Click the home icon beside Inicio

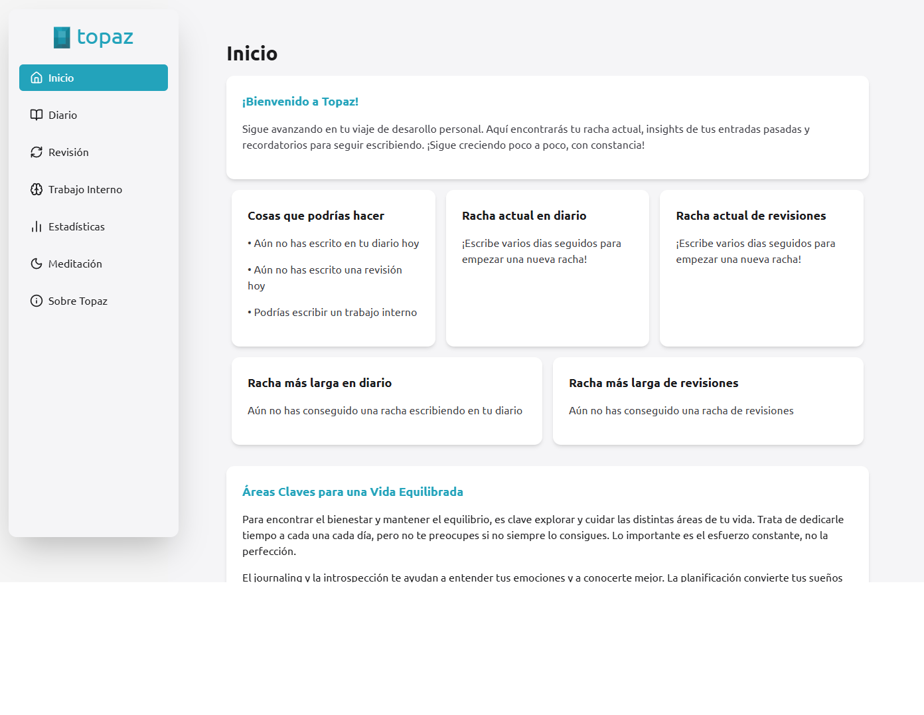click(x=37, y=78)
